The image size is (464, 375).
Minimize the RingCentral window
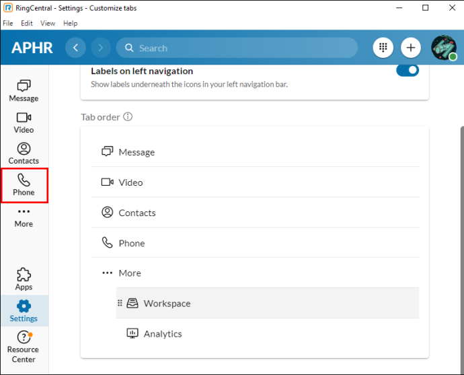[399, 7]
